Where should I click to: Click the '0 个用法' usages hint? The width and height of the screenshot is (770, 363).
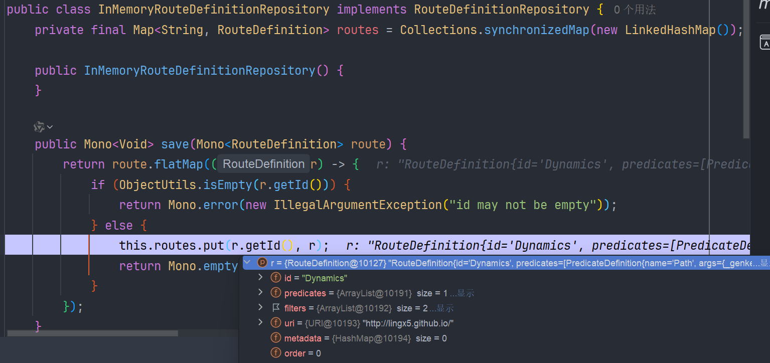[x=635, y=10]
